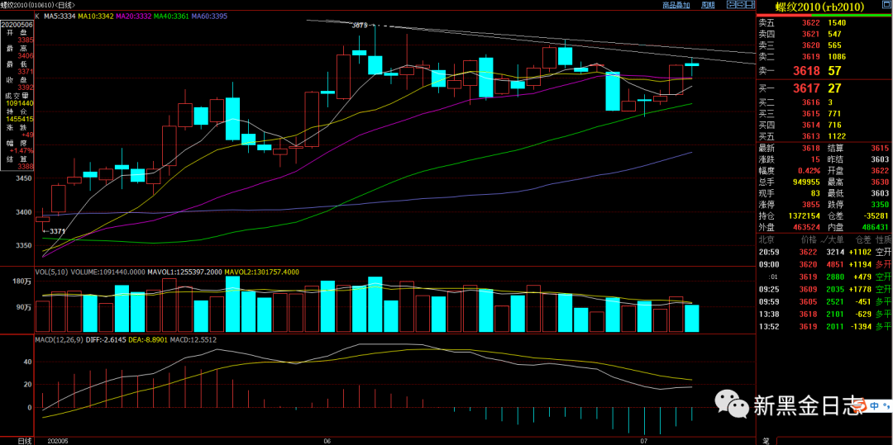The image size is (893, 445).
Task: Open the 商品叠加 overlay link
Action: coord(676,5)
